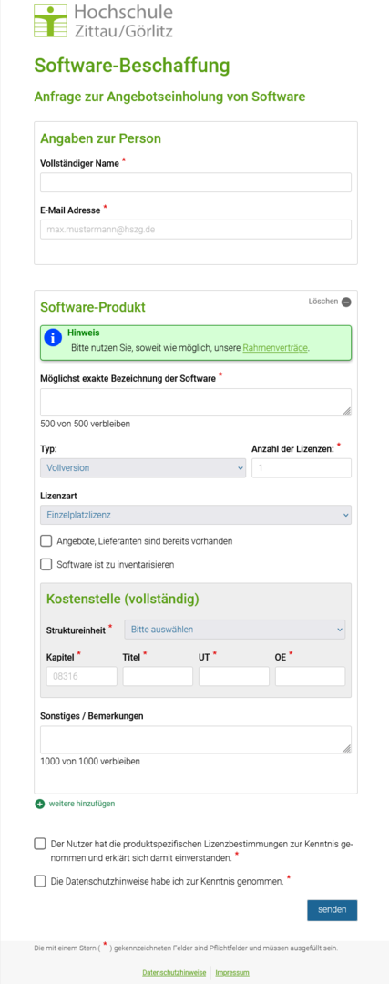Check 'Angebote, Lieferanten sind bereits vorhanden'
389x984 pixels.
click(x=46, y=541)
